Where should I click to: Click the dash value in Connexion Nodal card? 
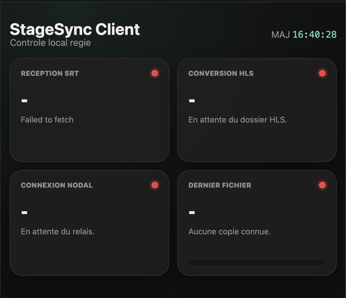click(25, 213)
